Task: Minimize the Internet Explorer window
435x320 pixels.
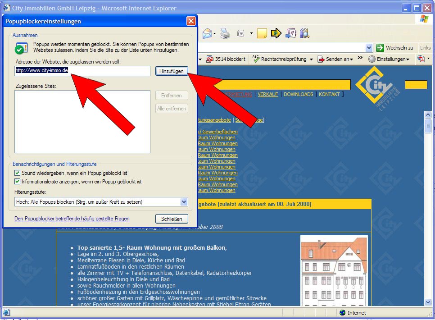Action: (406, 8)
